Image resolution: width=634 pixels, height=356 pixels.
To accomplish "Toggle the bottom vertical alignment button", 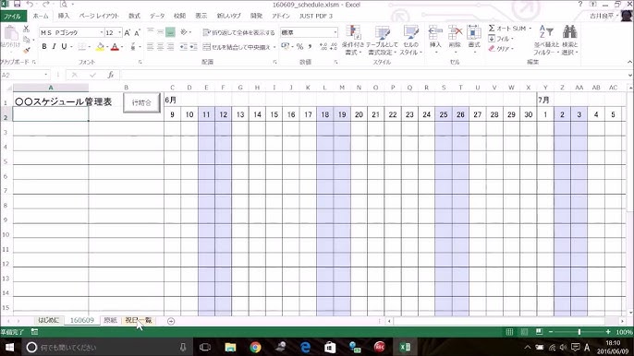I will pos(170,32).
